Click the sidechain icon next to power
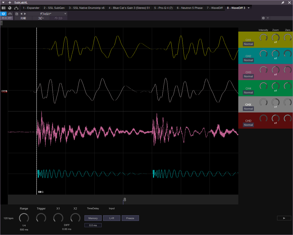The image size is (293, 235). tap(10, 14)
